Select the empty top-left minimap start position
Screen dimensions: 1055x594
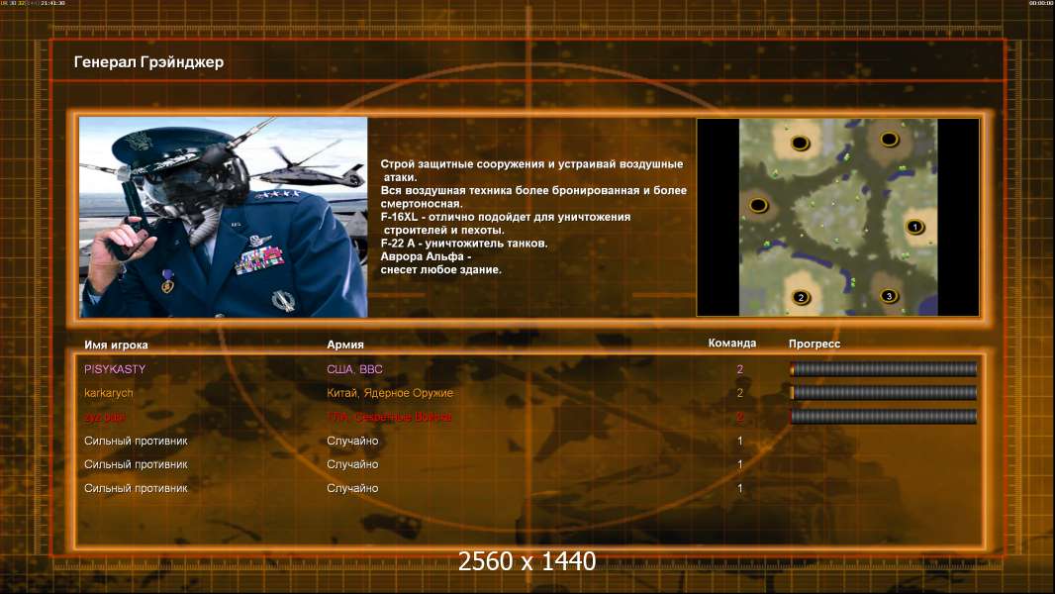[x=800, y=143]
